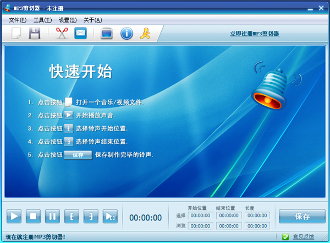This screenshot has width=330, height=243.
Task: Click the new/open file icon in toolbar
Action: tap(16, 34)
